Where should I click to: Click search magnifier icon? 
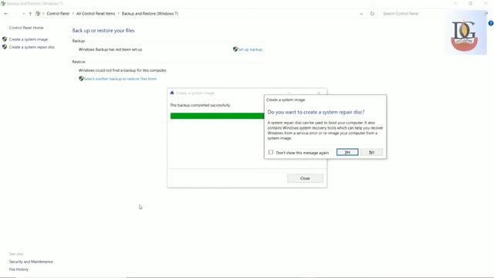[486, 14]
